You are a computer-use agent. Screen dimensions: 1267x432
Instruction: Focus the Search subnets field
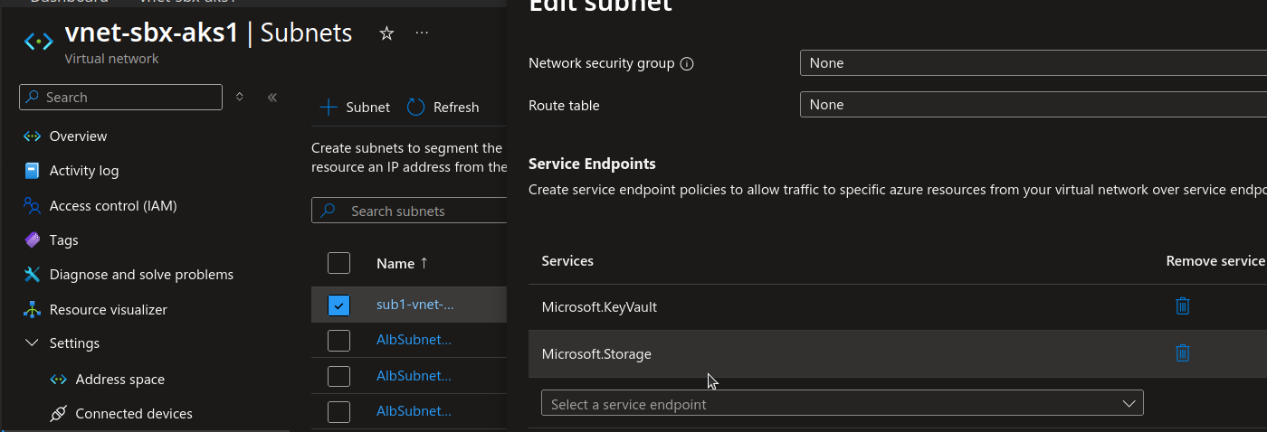(x=409, y=211)
